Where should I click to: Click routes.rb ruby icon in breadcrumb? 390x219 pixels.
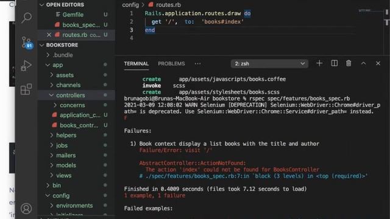[151, 4]
